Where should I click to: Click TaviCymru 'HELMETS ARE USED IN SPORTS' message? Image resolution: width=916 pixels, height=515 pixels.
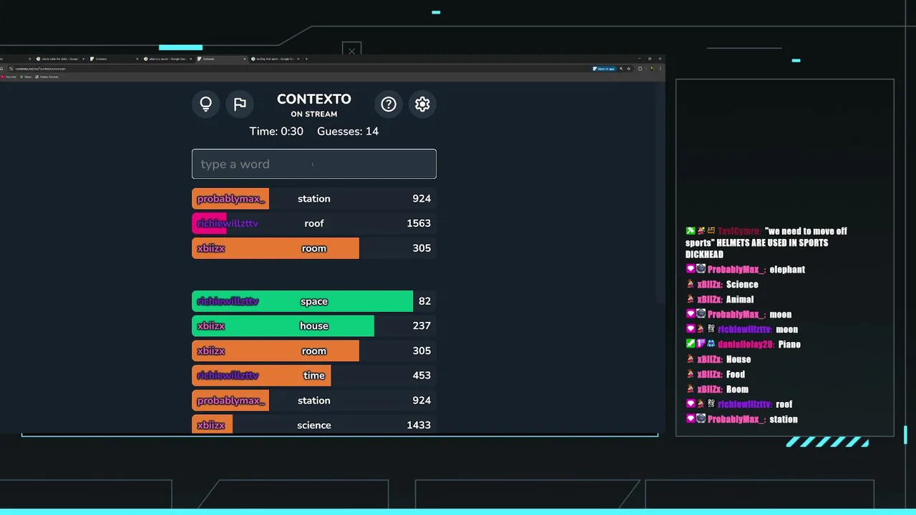pos(766,242)
